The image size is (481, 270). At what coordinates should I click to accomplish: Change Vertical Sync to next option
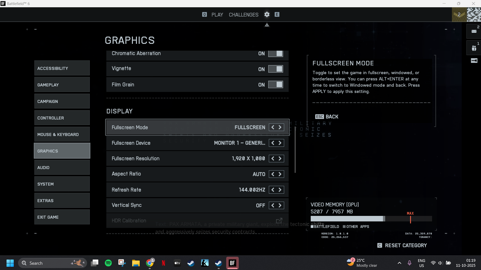280,205
